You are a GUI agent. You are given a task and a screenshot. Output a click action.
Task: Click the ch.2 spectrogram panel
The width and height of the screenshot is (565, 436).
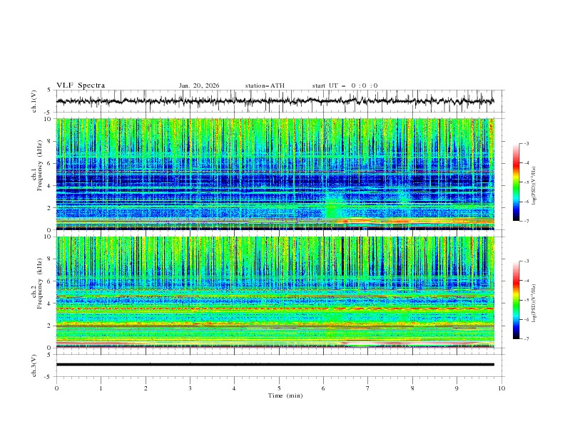point(275,292)
